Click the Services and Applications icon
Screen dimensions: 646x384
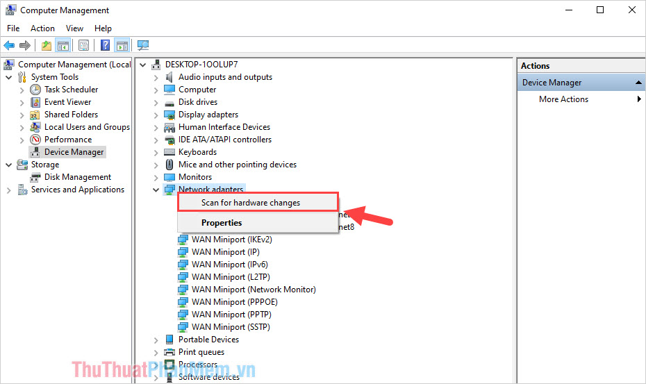[22, 190]
